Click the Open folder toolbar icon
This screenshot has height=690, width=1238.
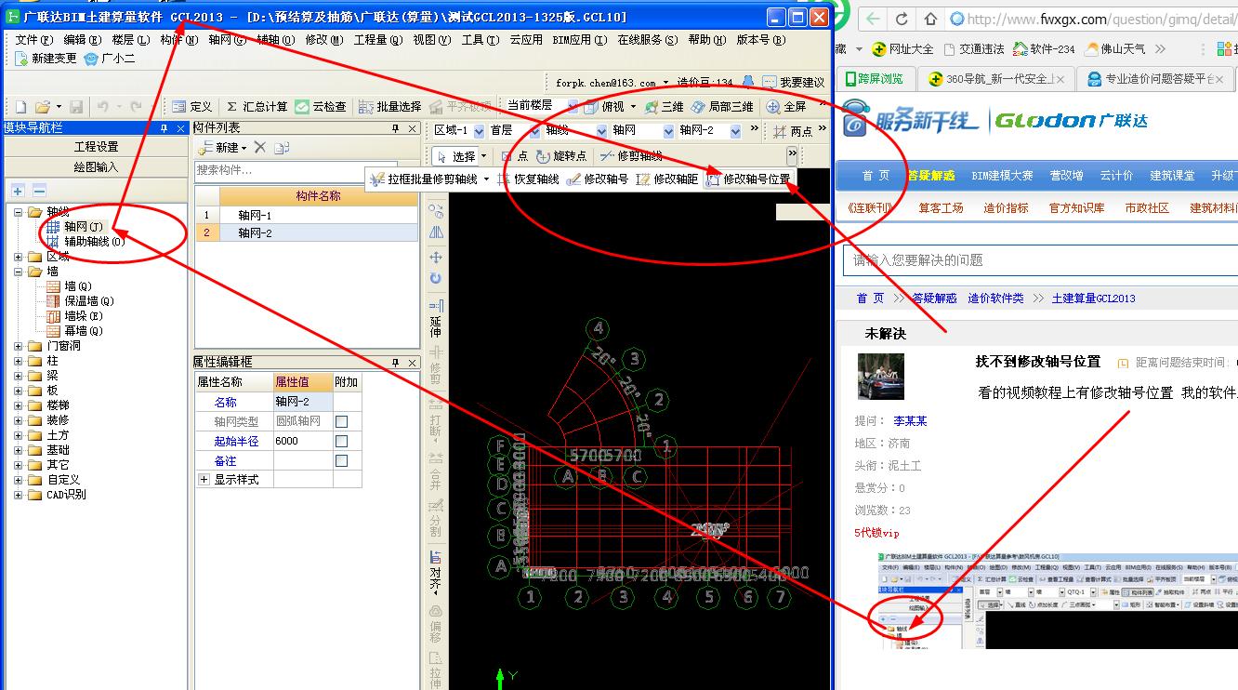pyautogui.click(x=45, y=107)
